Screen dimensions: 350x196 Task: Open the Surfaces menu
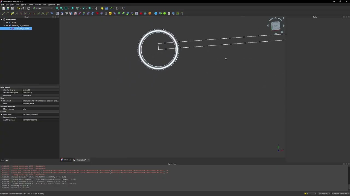pos(38,5)
